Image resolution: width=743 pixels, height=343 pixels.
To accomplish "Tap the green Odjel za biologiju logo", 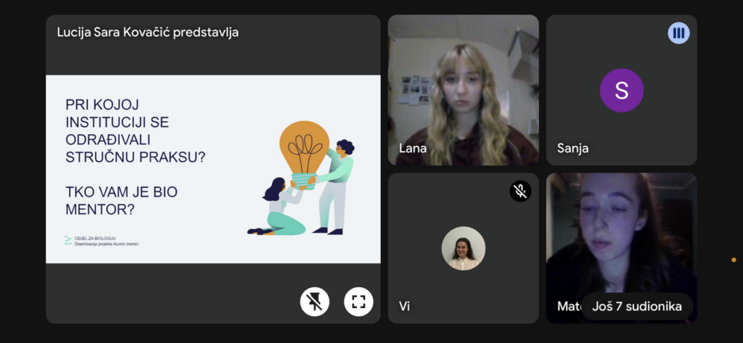I will point(67,240).
